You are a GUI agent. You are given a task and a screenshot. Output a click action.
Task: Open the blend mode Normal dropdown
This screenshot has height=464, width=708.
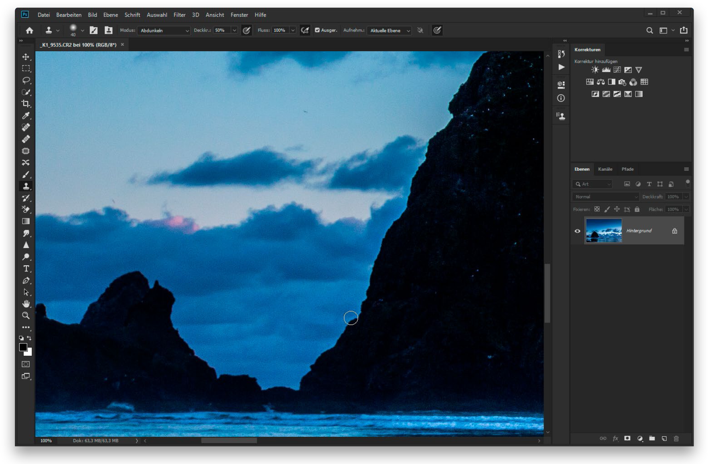605,197
